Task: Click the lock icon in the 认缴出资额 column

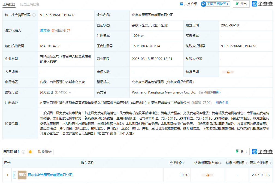Action: [207, 175]
